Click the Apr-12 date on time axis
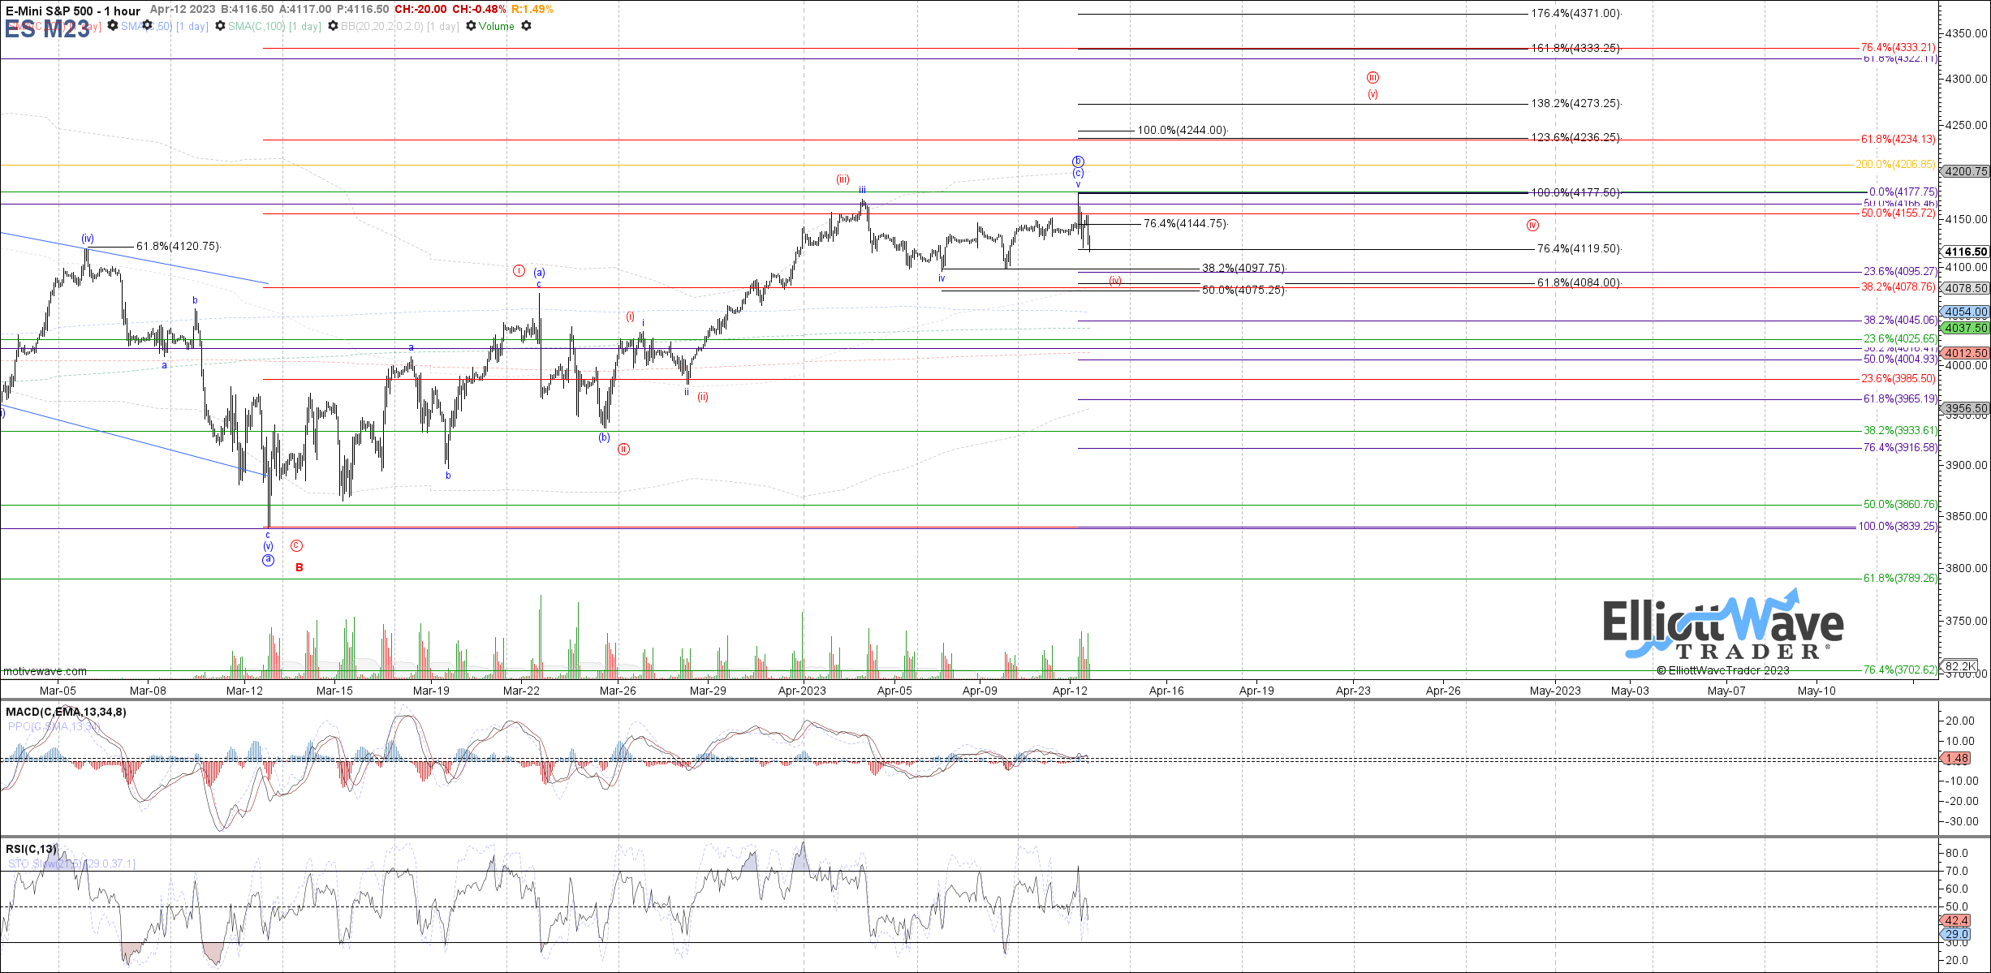The height and width of the screenshot is (973, 1991). pos(1070,691)
